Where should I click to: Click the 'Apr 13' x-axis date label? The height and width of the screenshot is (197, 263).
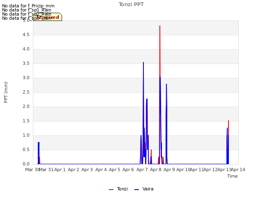pos(225,170)
